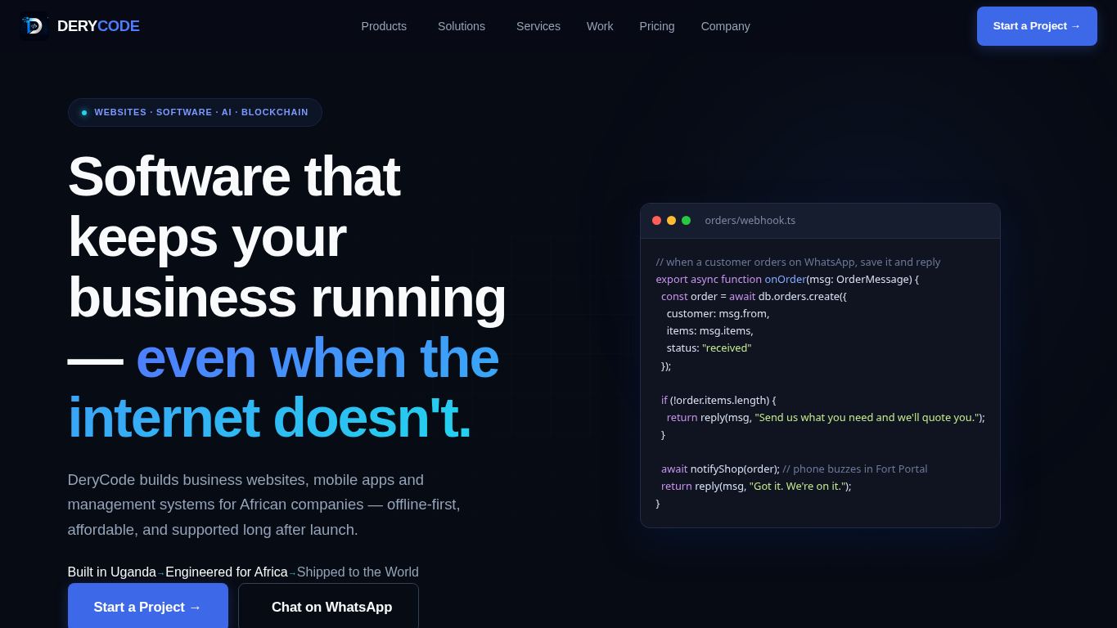Click the "const order = await db.orders.create" line
The image size is (1117, 628).
[x=754, y=297]
